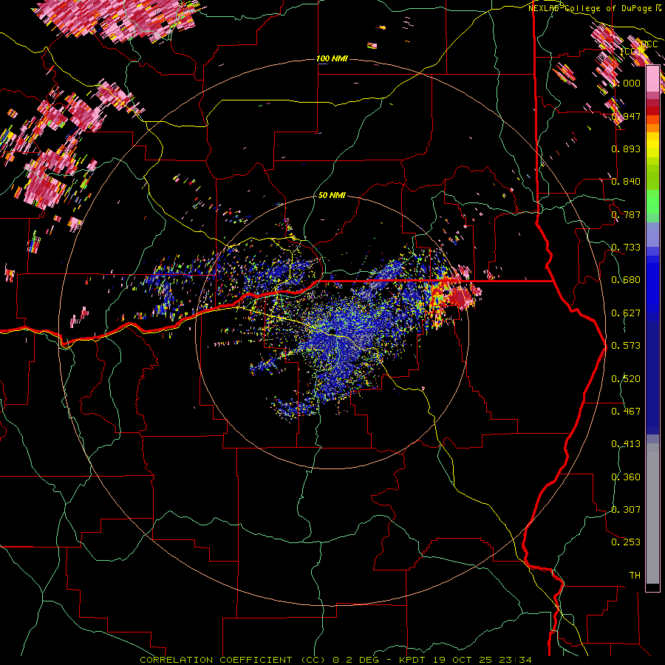The width and height of the screenshot is (665, 665).
Task: Click the 0.307 legend value
Action: pos(626,510)
